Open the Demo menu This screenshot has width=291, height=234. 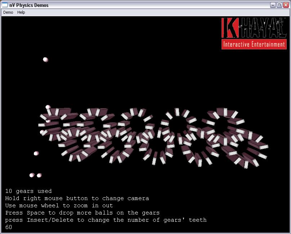(x=8, y=12)
